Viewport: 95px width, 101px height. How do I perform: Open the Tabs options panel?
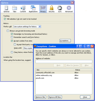pyautogui.click(x=14, y=9)
